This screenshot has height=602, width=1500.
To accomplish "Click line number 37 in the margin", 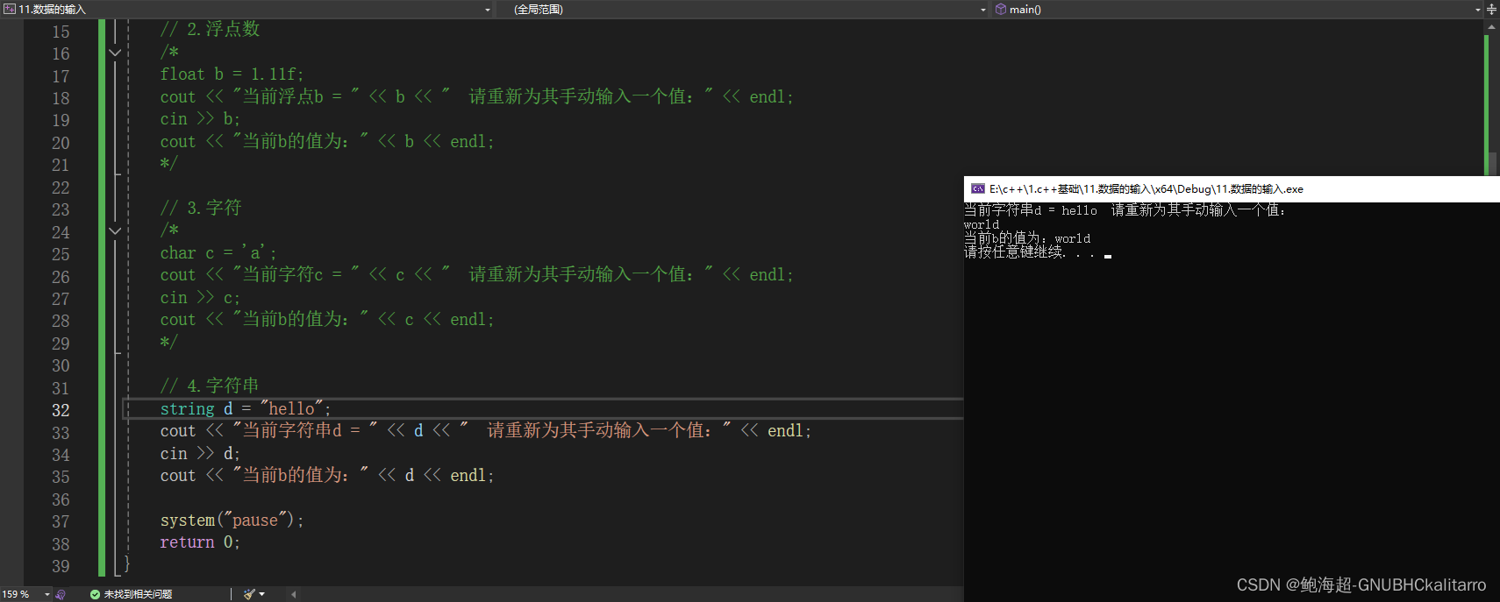I will 61,521.
